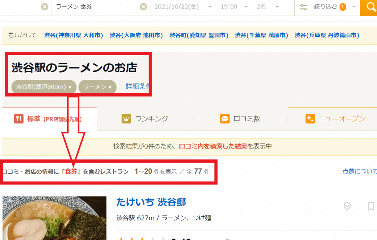Click the 渋谷駅のラーメンのお店 heading
This screenshot has width=377, height=240.
tap(74, 68)
